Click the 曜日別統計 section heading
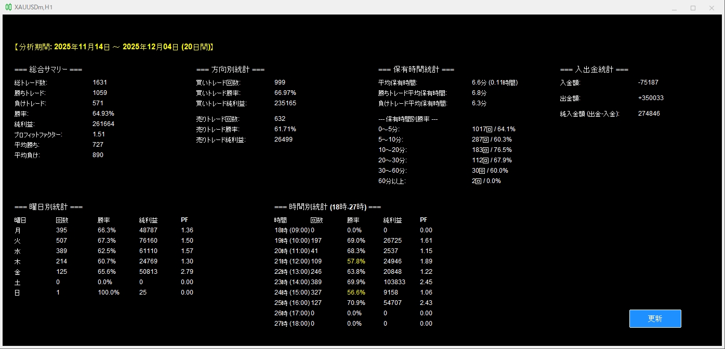Viewport: 725px width, 349px height. (48, 207)
